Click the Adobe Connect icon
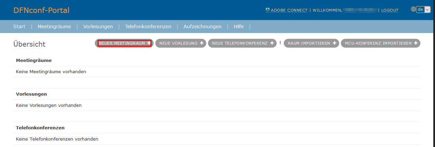The width and height of the screenshot is (435, 147). (268, 10)
